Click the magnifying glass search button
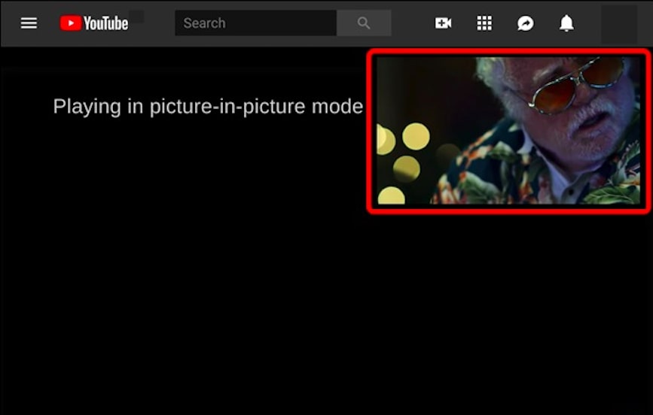Viewport: 653px width, 415px height. coord(364,23)
